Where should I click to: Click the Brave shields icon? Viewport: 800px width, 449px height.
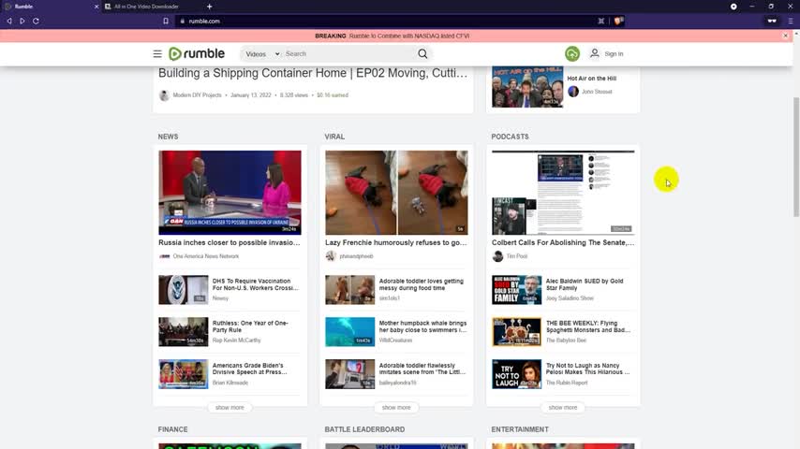[618, 21]
